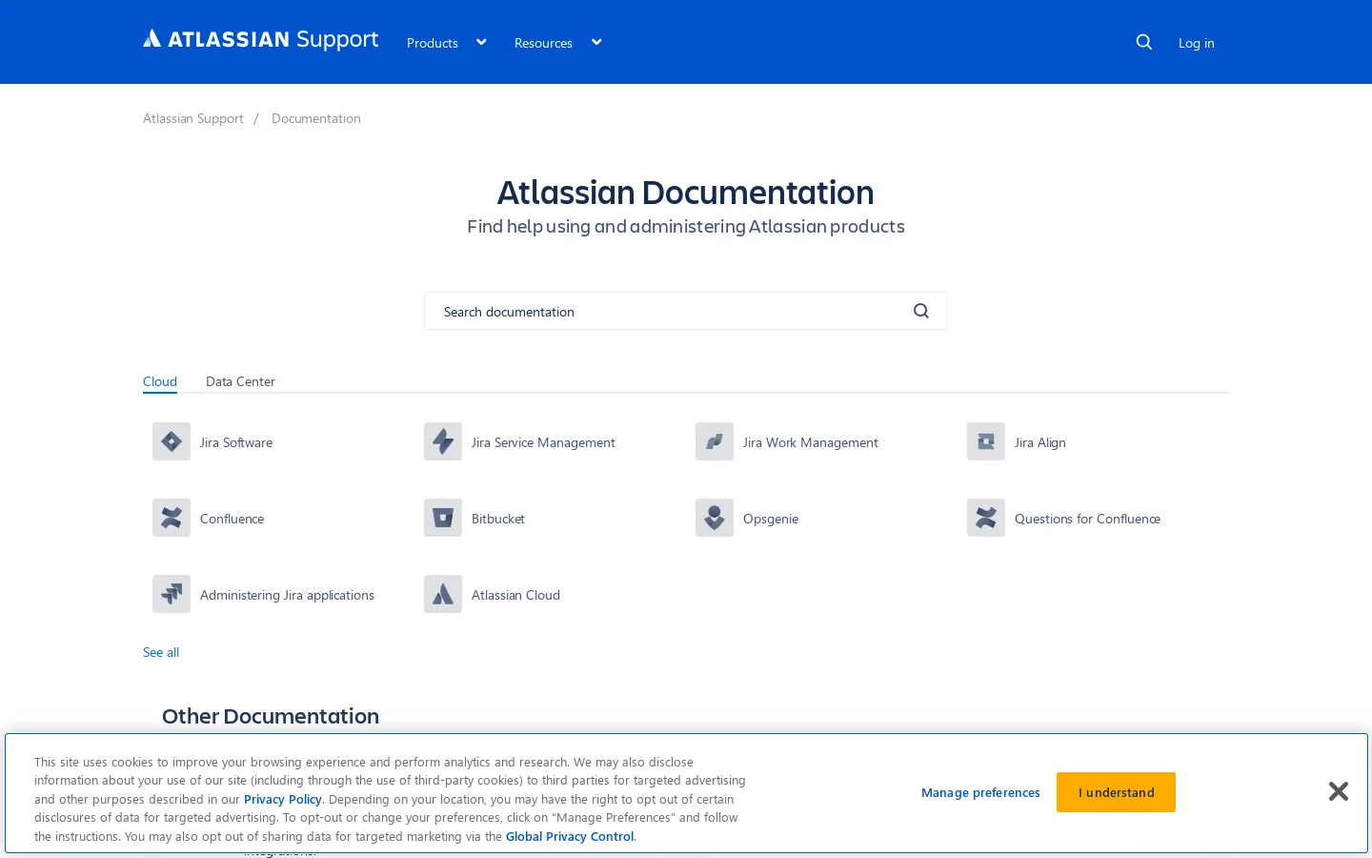The width and height of the screenshot is (1372, 858).
Task: Open the Privacy Policy link
Action: click(283, 799)
